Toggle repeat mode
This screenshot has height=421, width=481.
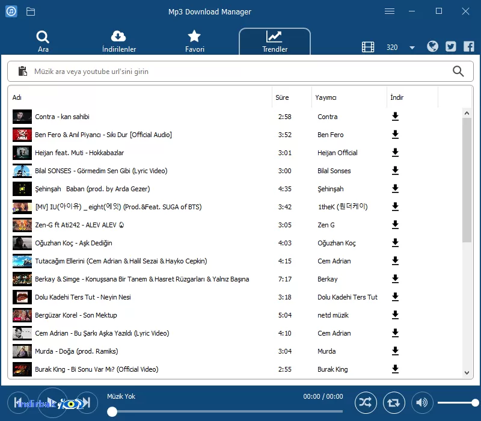(x=394, y=402)
